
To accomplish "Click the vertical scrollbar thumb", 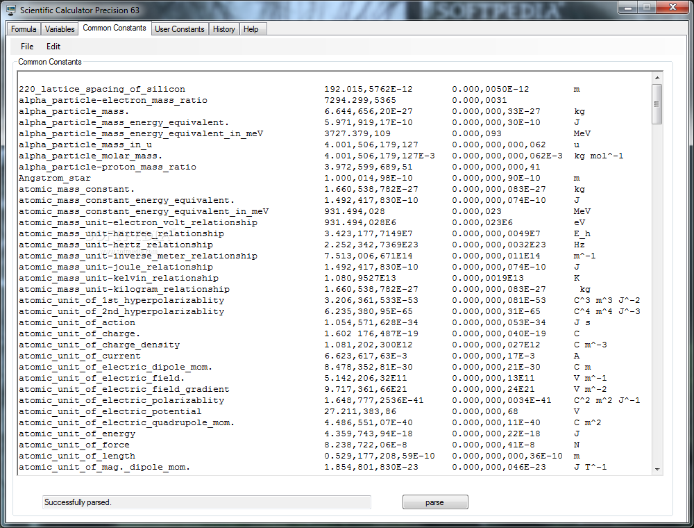I will pyautogui.click(x=657, y=104).
